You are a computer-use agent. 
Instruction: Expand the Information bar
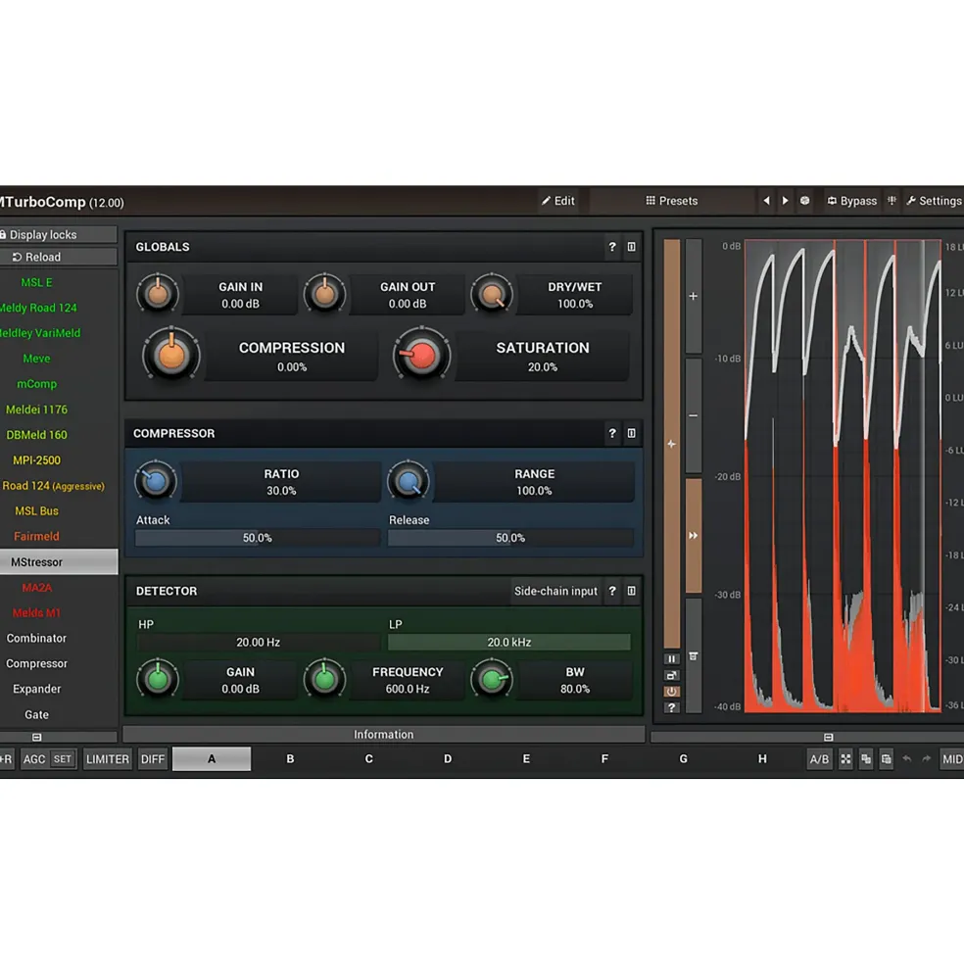pos(383,734)
